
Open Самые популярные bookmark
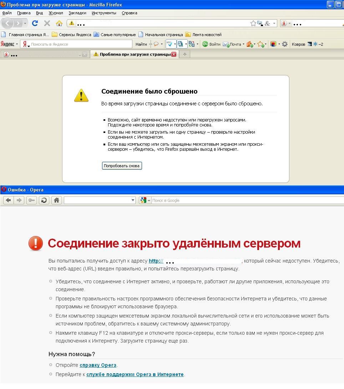point(115,35)
